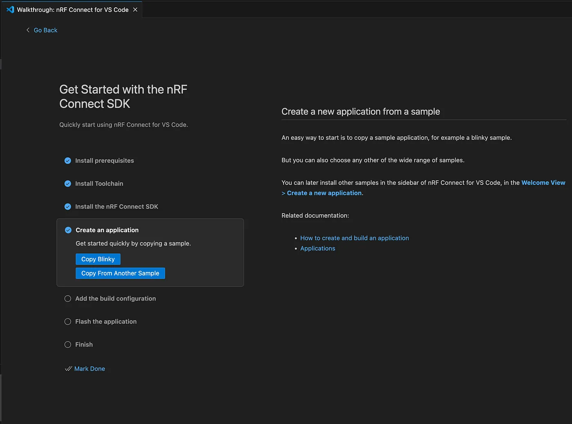Select the Walkthrough: nRF Connect for VS Code tab
572x424 pixels.
(x=72, y=9)
